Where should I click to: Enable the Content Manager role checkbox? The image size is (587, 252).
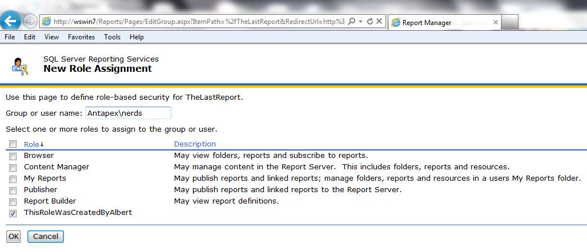click(13, 167)
